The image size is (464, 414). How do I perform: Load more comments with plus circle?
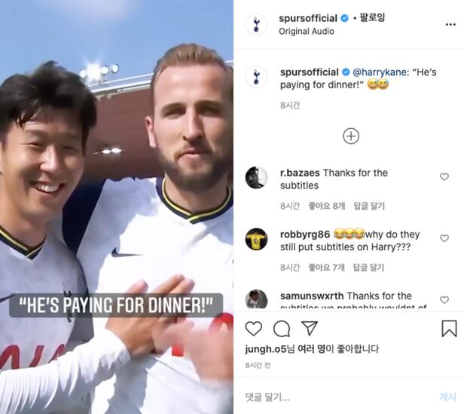351,136
